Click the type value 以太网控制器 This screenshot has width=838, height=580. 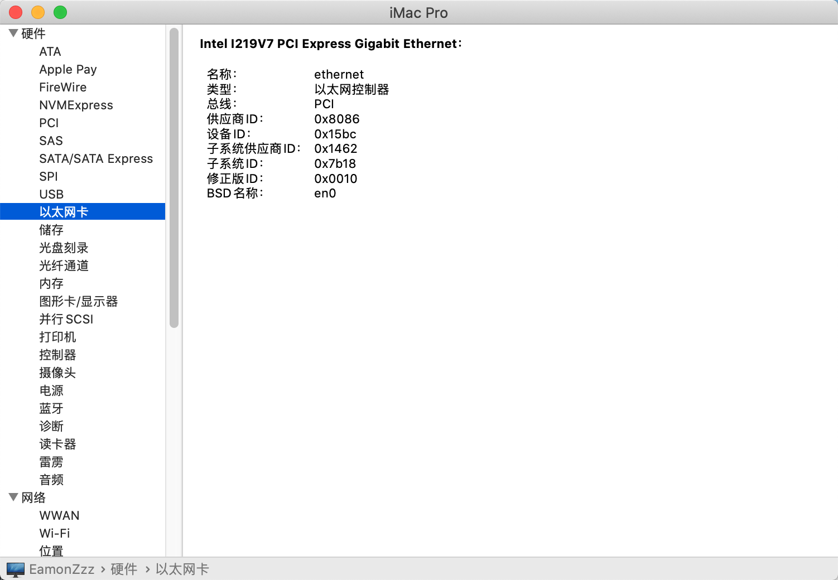coord(351,89)
